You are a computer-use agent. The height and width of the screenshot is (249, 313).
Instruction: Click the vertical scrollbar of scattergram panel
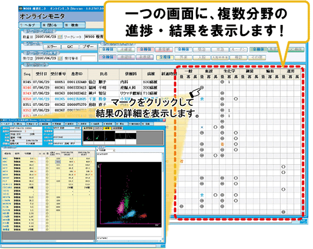(x=162, y=195)
